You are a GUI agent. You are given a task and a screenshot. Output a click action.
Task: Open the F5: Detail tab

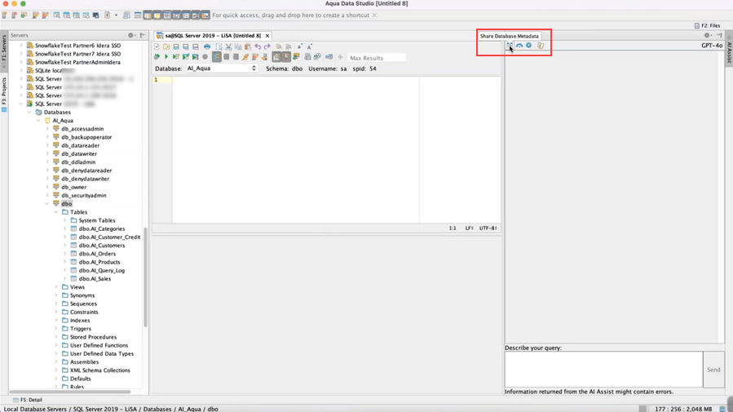[27, 400]
